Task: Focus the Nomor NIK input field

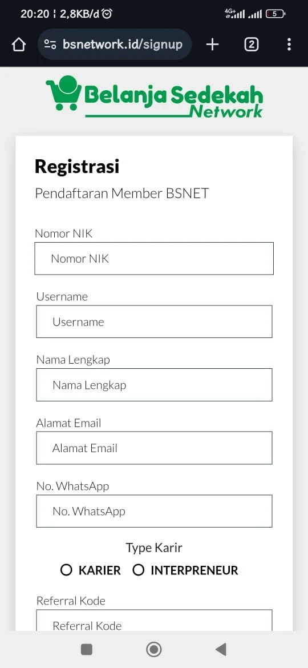Action: (154, 258)
